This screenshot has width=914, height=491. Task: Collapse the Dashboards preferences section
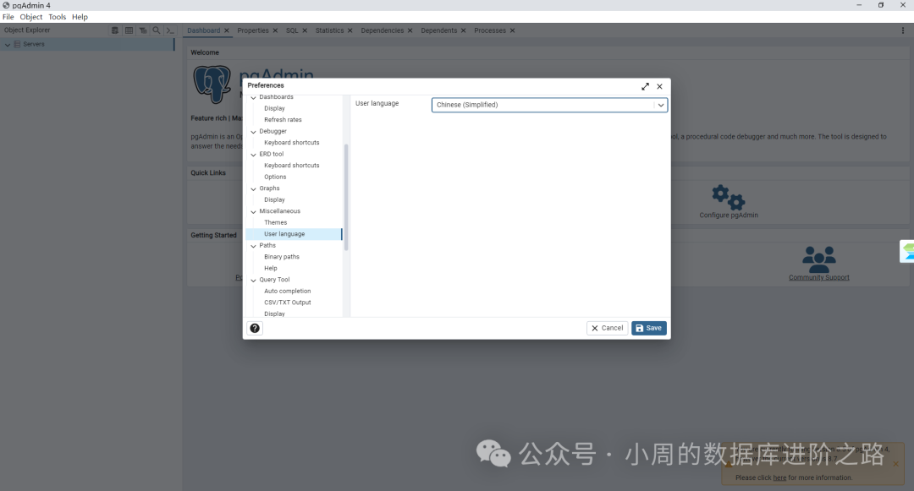253,96
